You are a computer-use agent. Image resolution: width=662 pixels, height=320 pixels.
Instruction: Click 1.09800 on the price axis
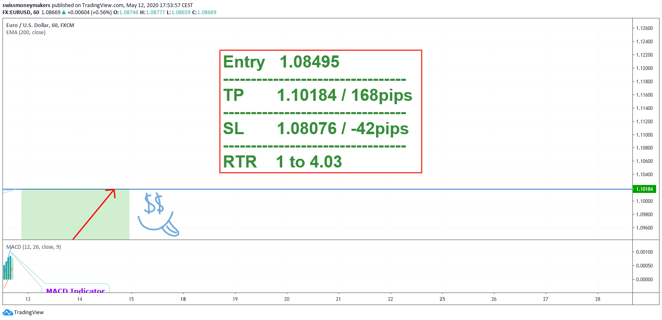[x=644, y=215]
